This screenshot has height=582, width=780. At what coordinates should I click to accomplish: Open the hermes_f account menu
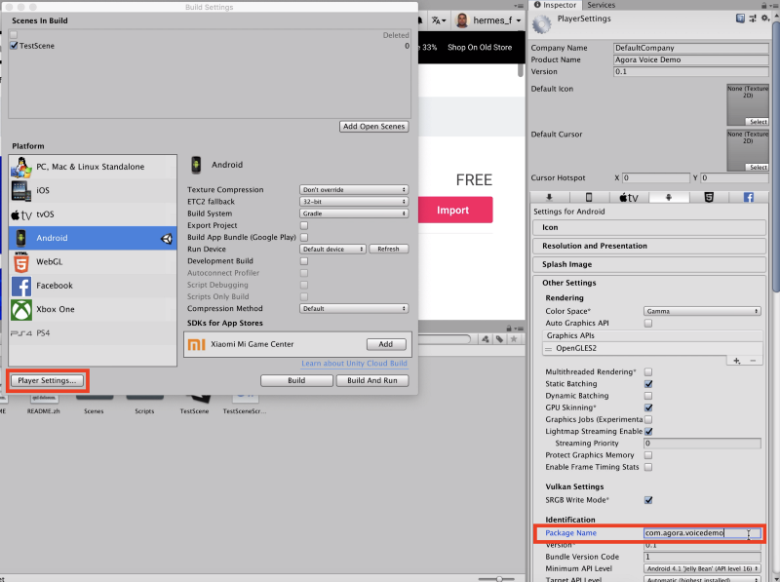(x=489, y=20)
